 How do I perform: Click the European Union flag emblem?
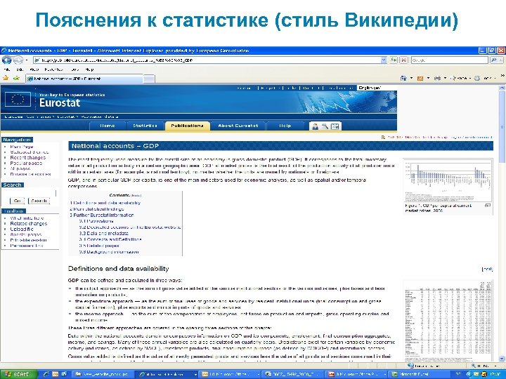(x=18, y=100)
